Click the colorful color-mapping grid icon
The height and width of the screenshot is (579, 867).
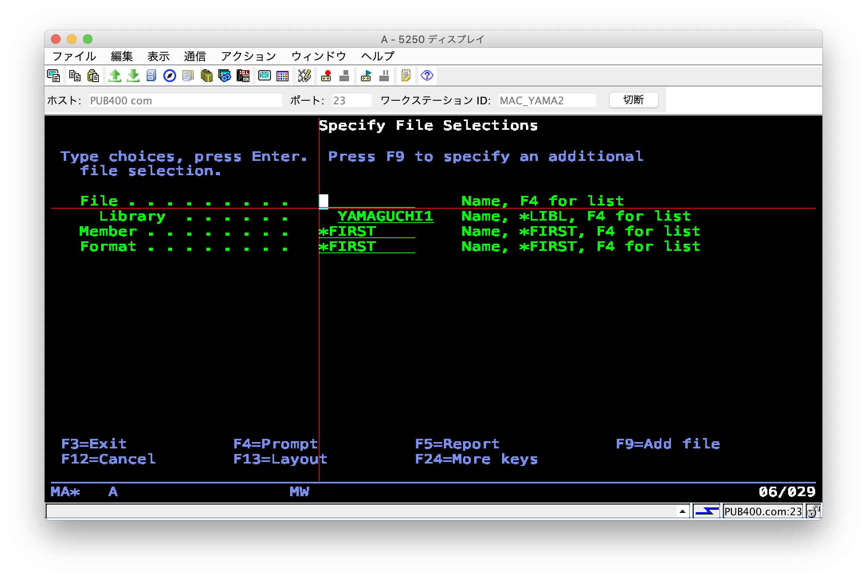282,76
